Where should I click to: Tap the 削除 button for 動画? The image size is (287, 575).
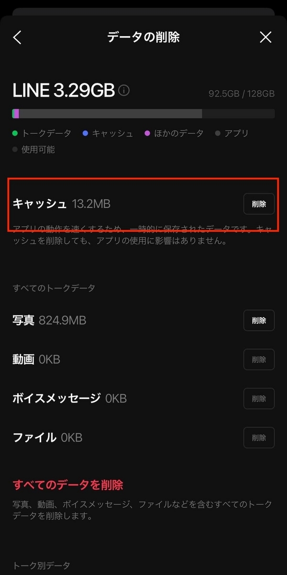pyautogui.click(x=259, y=359)
